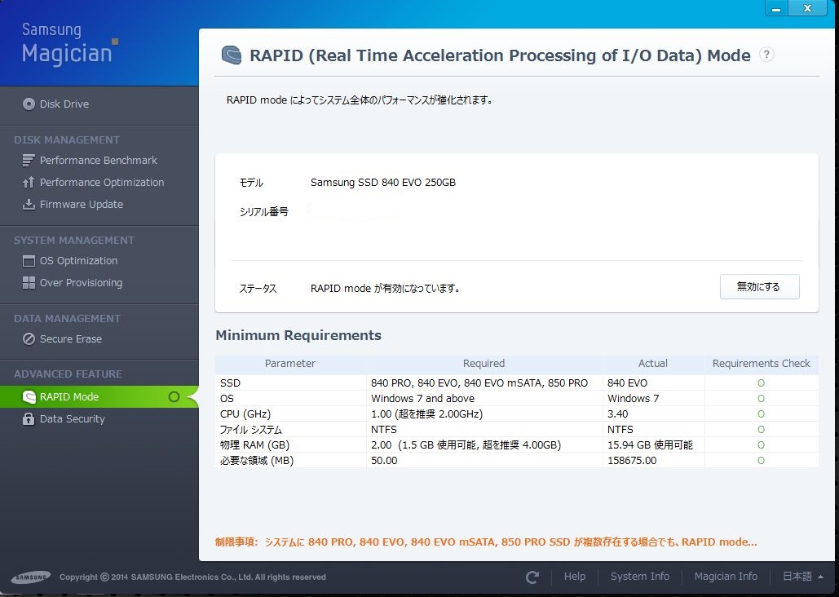Click the Samsung logo in the footer
This screenshot has height=597, width=839.
point(31,577)
